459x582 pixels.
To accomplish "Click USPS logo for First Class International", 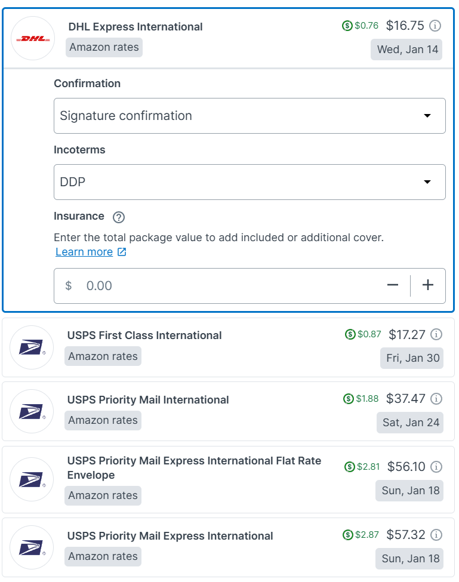I will (32, 347).
